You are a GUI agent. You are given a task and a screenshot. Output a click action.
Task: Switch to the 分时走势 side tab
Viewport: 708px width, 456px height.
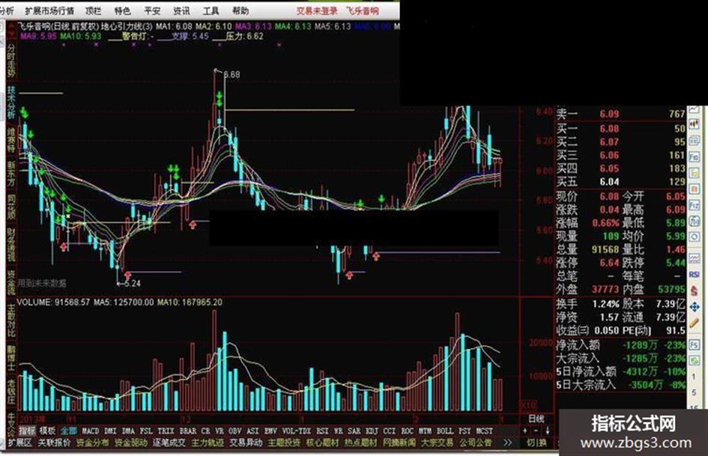click(10, 61)
